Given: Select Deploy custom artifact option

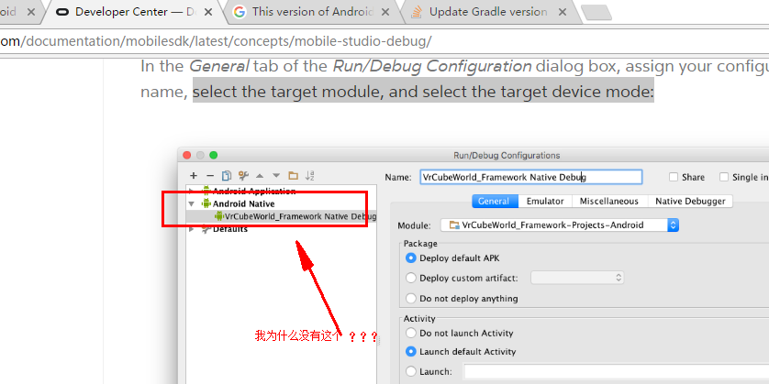Looking at the screenshot, I should [x=411, y=279].
